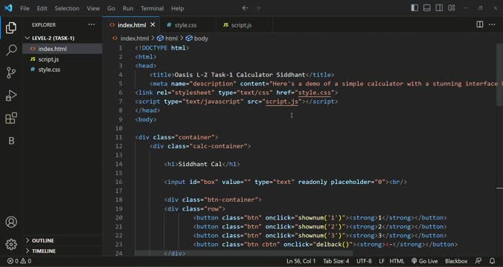Click the feedback icon in status bar

[x=478, y=261]
